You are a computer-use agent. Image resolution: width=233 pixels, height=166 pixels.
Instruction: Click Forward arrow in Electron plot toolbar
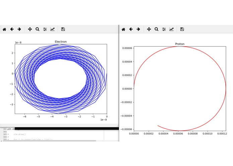click(x=19, y=29)
